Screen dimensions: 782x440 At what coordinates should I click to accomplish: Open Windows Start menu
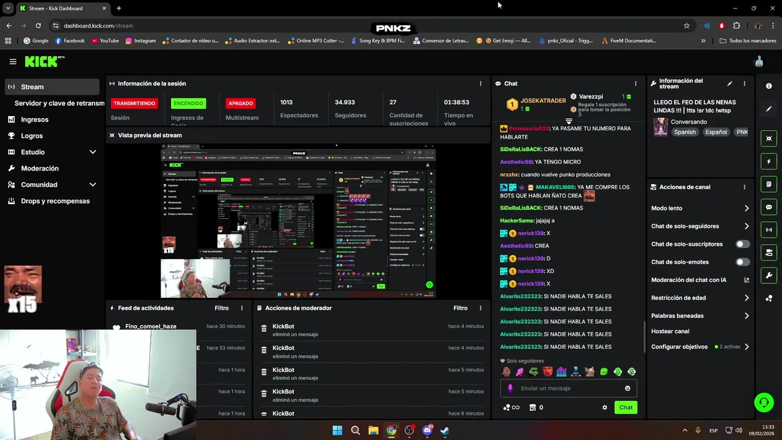337,430
